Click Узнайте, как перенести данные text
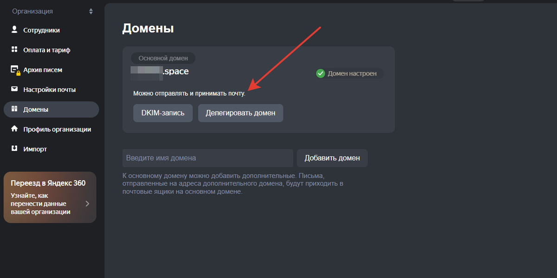Screen dimensions: 557x278 pos(40,203)
